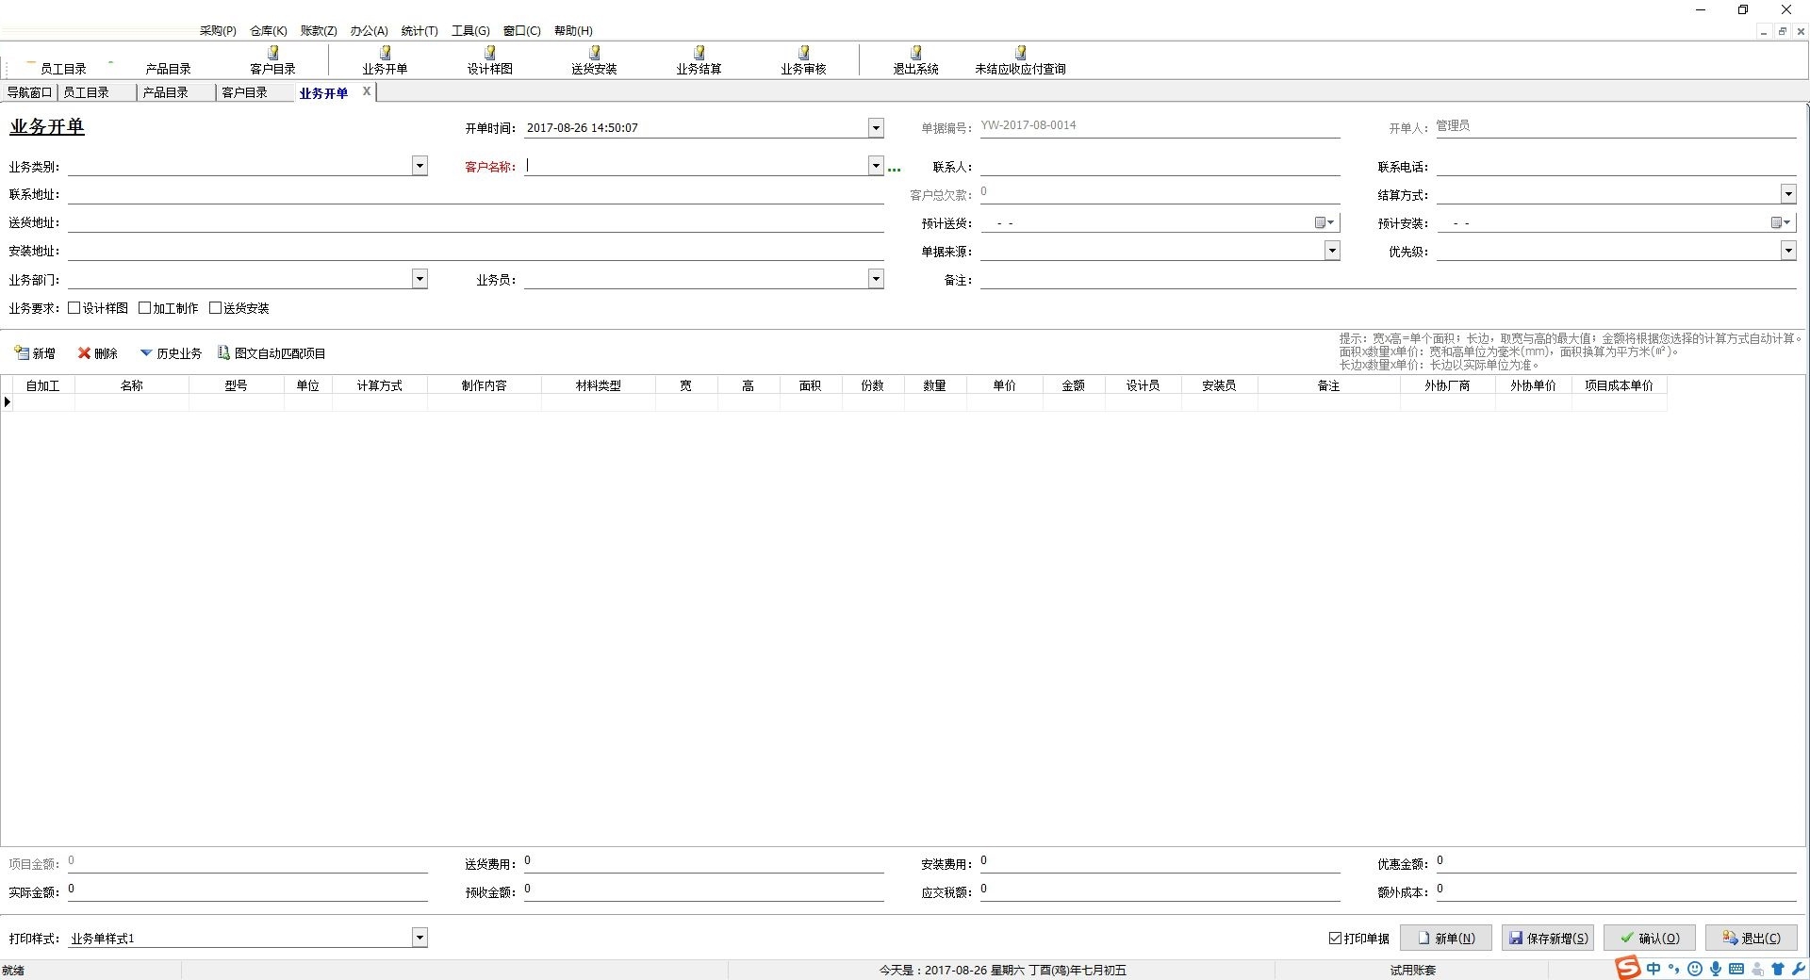Check the 设计样图 checkbox

click(x=74, y=308)
